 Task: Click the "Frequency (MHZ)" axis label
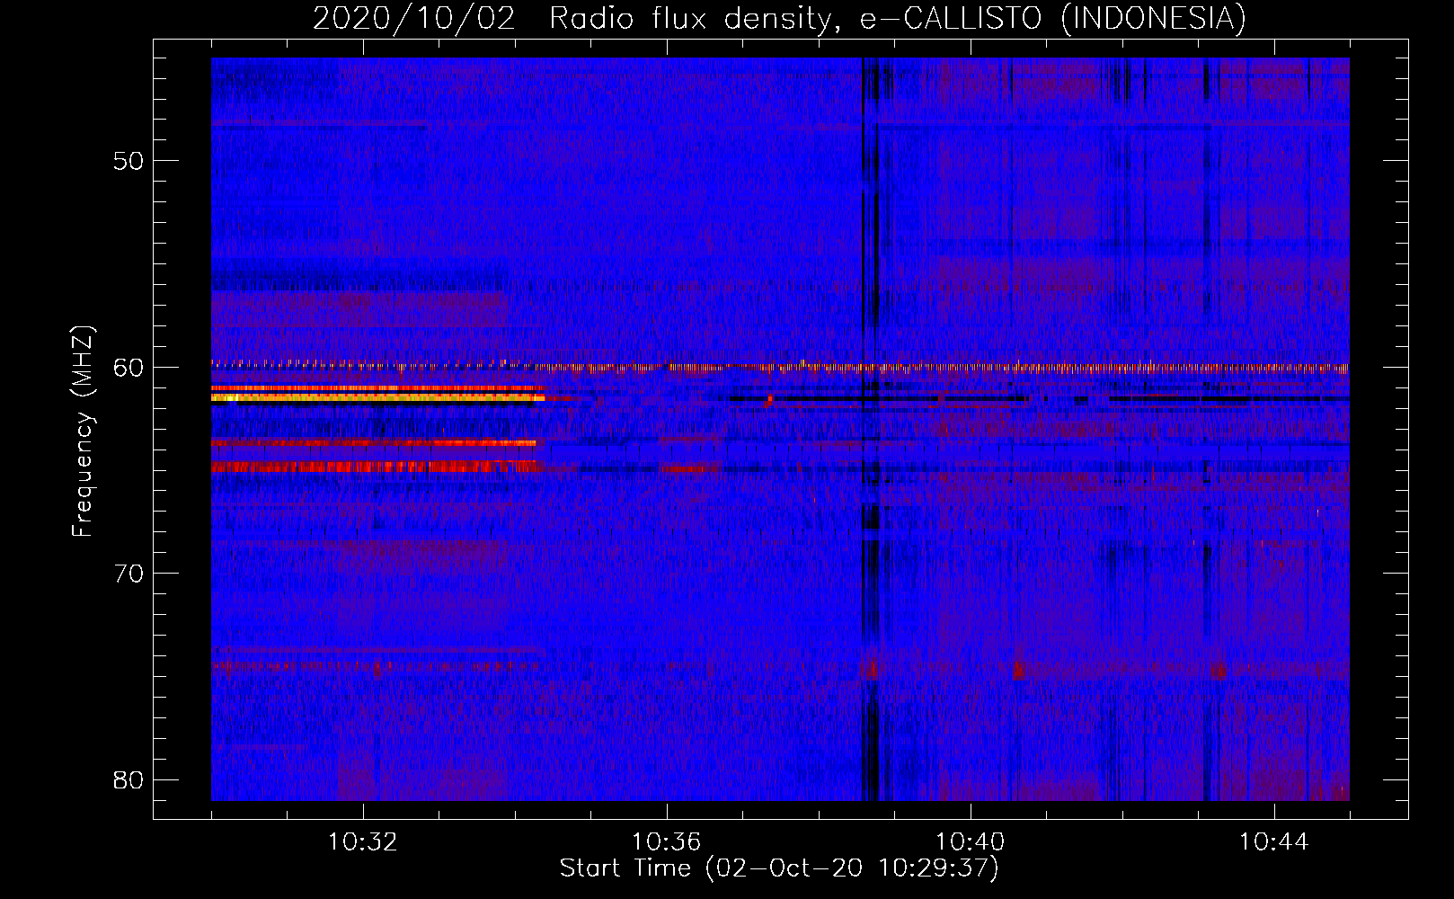(82, 432)
